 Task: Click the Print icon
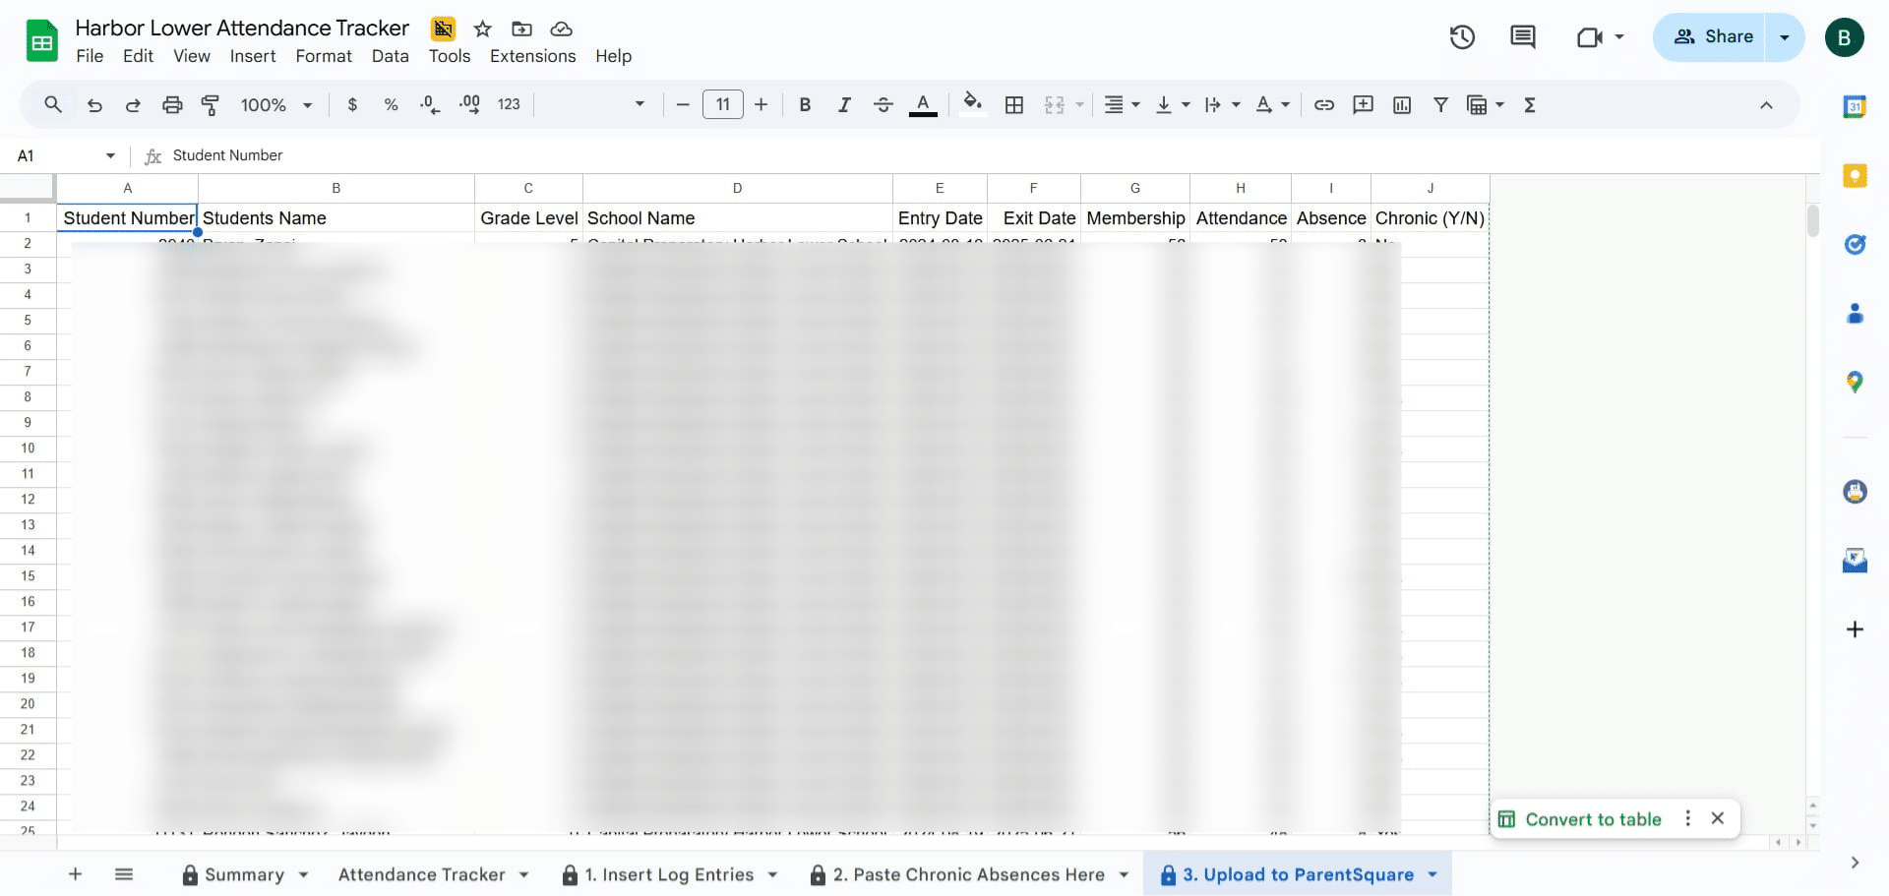[172, 104]
